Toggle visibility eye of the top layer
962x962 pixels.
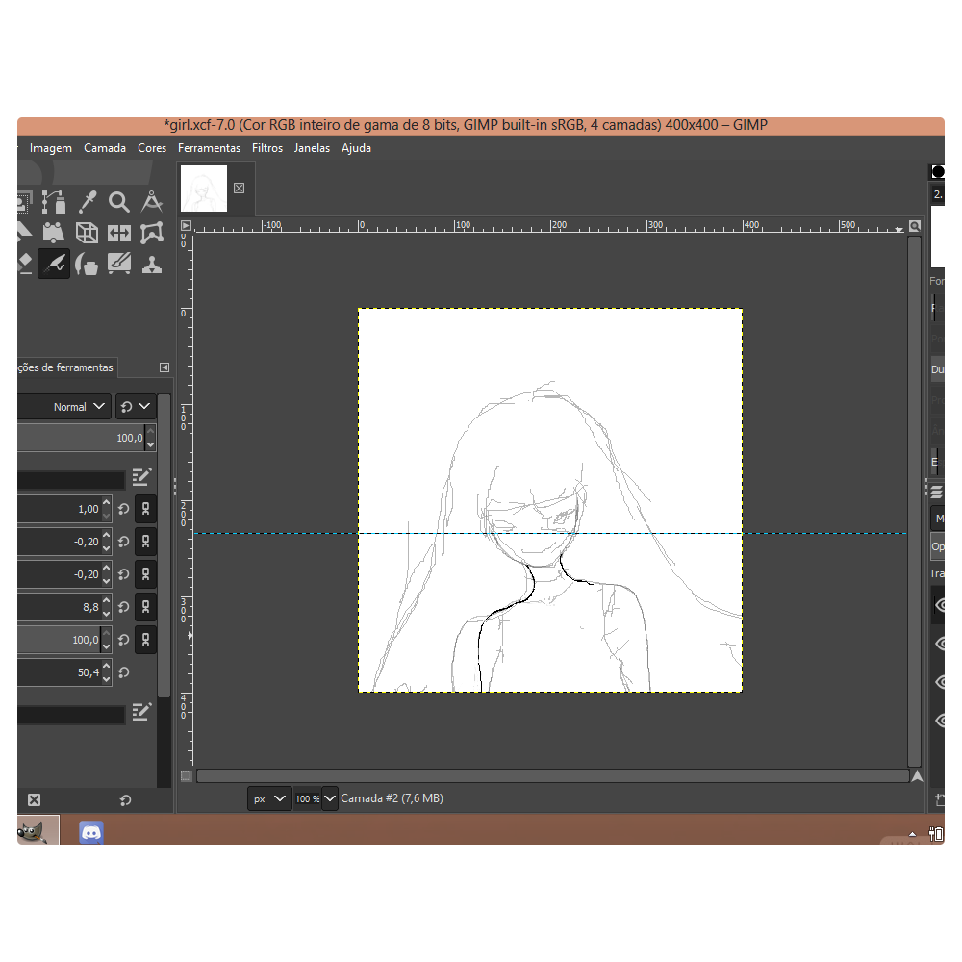pyautogui.click(x=940, y=605)
